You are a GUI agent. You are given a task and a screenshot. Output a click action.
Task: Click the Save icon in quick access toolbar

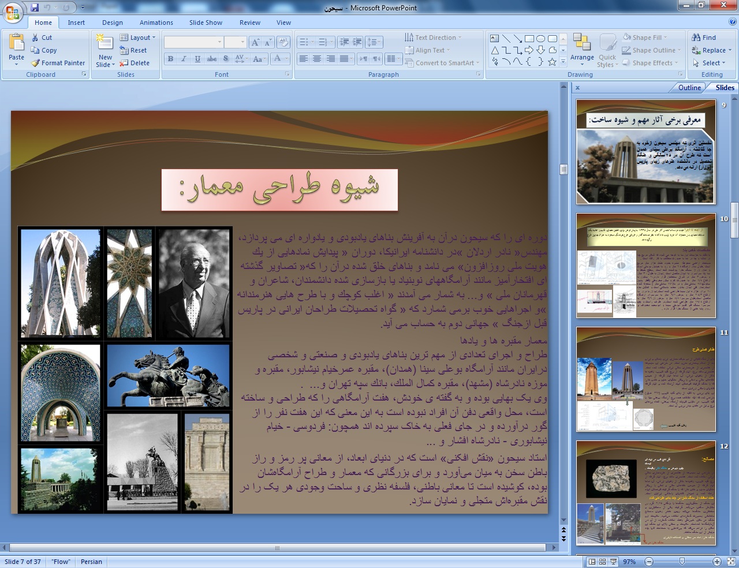35,8
